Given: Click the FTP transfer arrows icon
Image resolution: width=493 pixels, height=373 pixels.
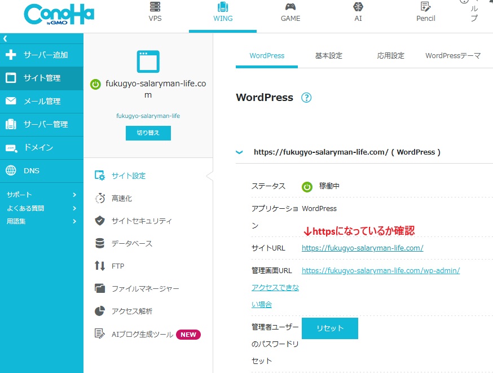Looking at the screenshot, I should (100, 266).
